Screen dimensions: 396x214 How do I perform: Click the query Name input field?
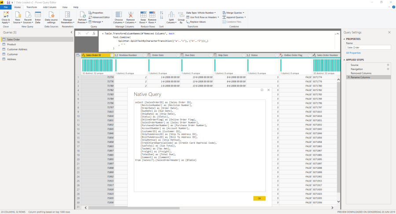point(367,47)
